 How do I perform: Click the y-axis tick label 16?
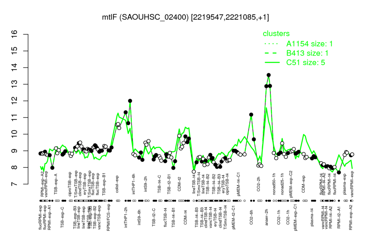pyautogui.click(x=15, y=34)
